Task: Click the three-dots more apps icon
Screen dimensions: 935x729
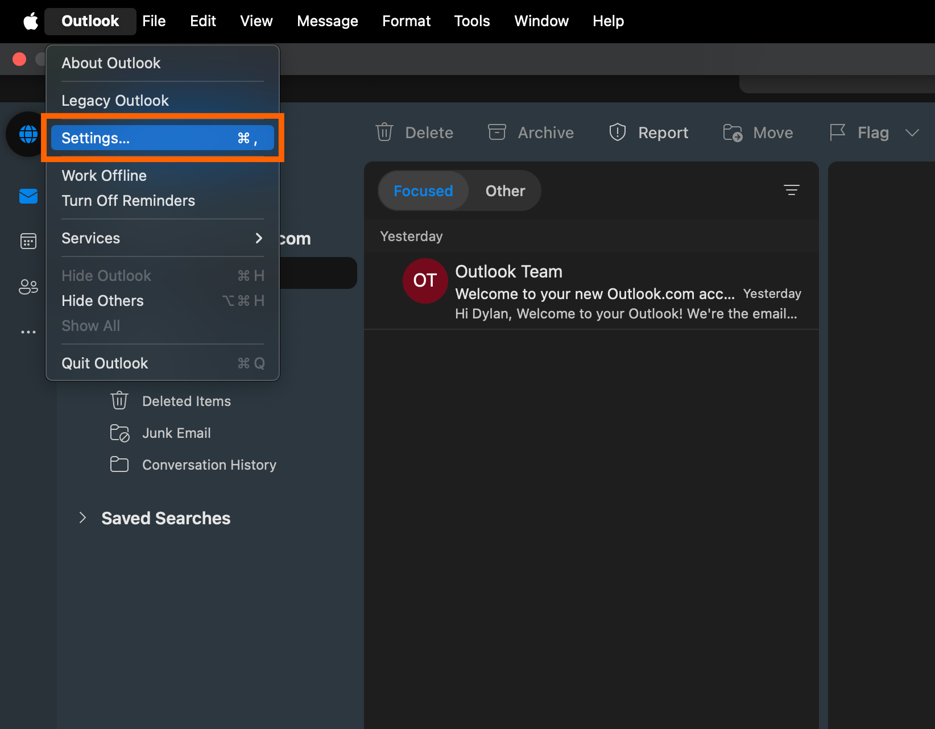Action: click(x=28, y=332)
